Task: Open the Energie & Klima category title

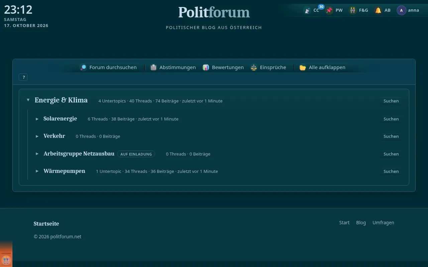Action: tap(61, 100)
